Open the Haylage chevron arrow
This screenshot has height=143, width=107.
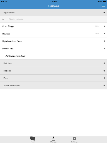point(104,34)
